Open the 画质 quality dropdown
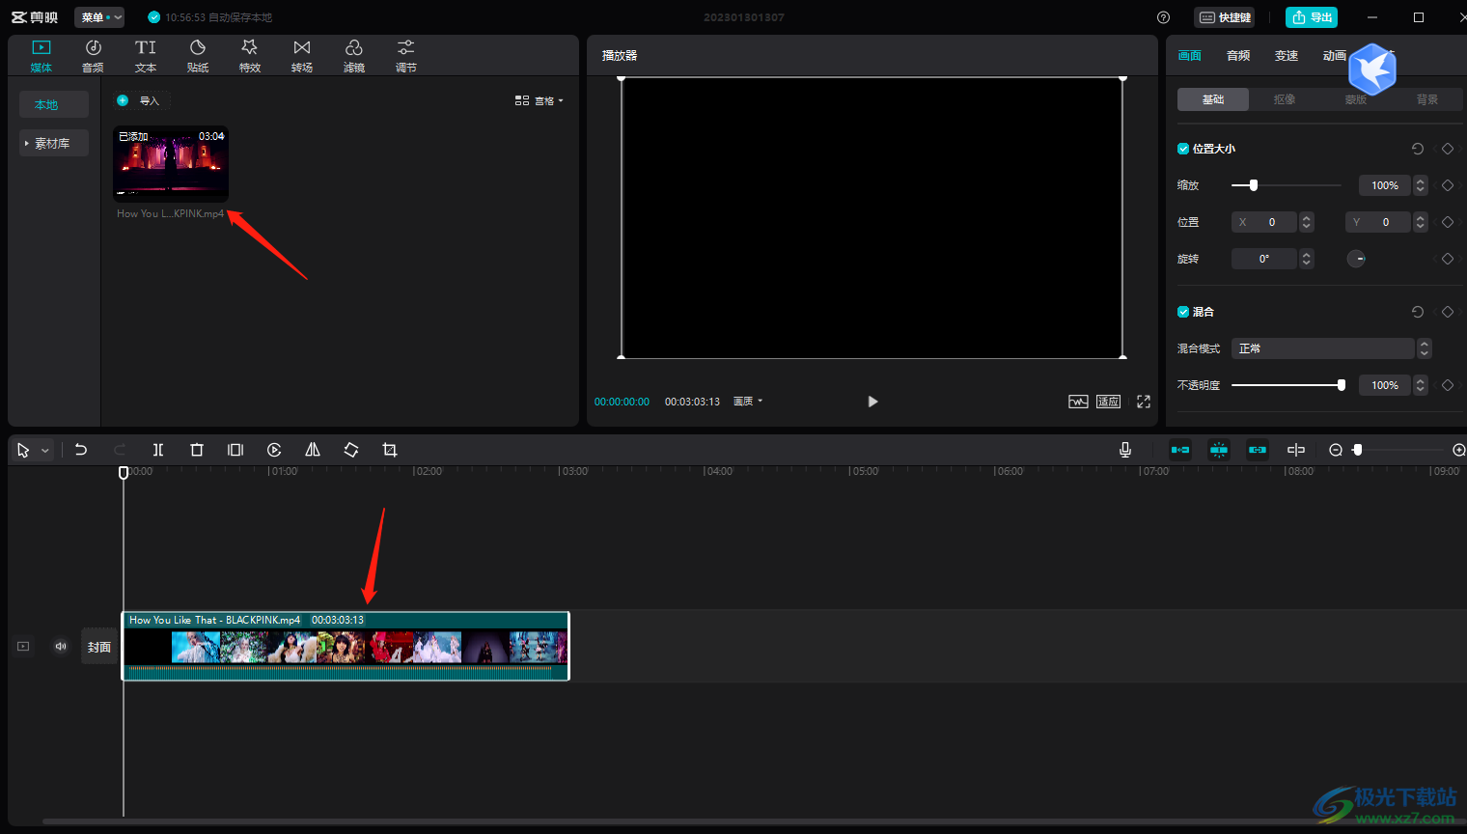1467x834 pixels. pos(748,402)
